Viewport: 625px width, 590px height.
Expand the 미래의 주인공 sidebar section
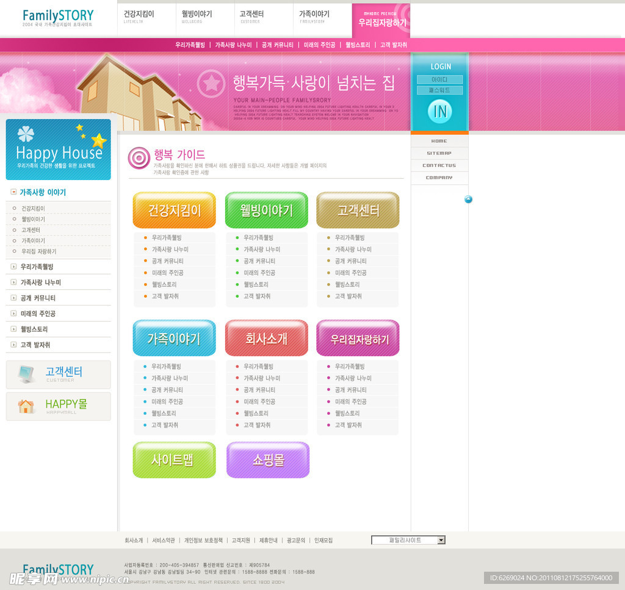pos(13,314)
